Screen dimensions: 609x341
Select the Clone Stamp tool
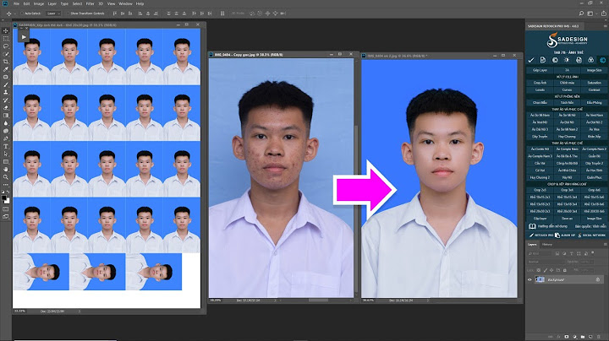click(5, 92)
